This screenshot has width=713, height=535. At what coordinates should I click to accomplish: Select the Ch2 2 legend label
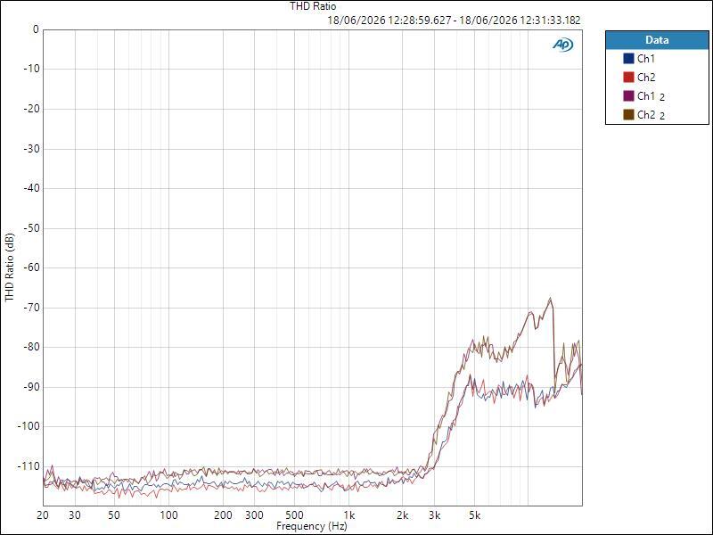coord(652,115)
